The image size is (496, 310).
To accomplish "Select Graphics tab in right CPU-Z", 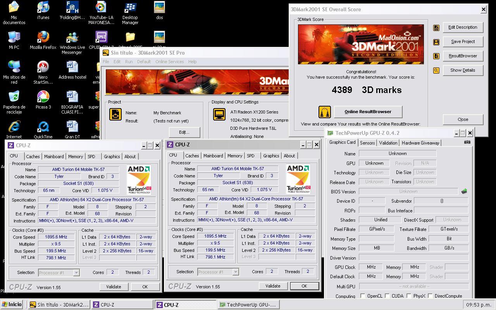I will [271, 156].
